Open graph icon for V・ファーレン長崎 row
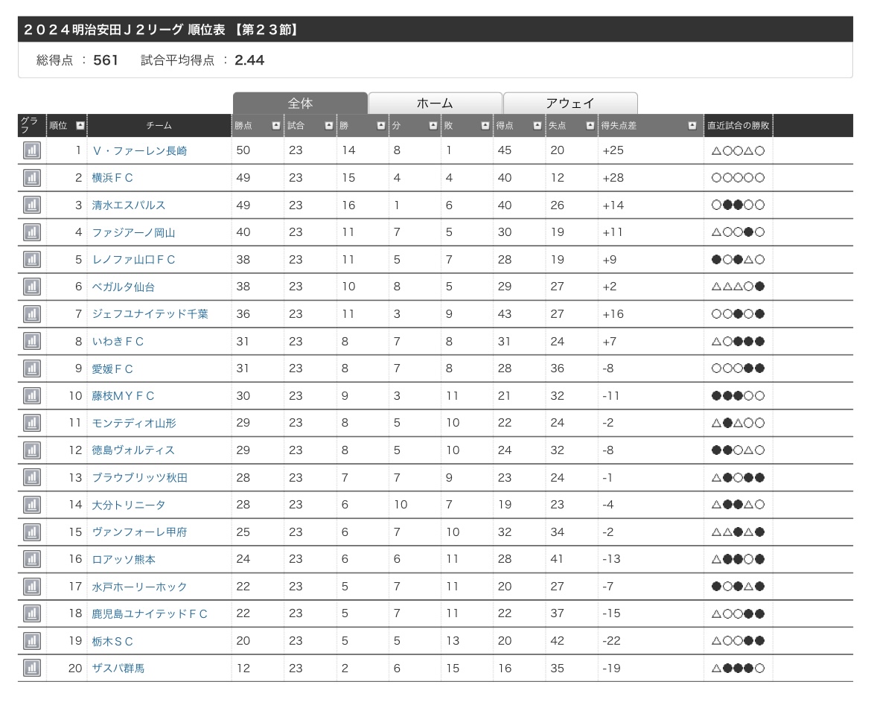Image resolution: width=871 pixels, height=705 pixels. coord(32,150)
